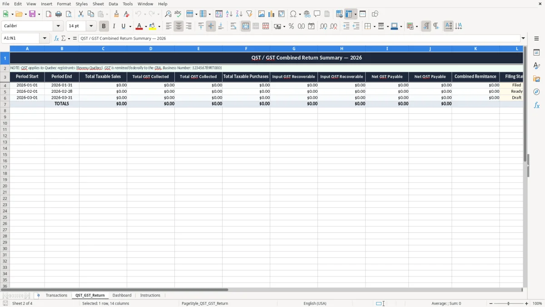Clear direct formatting
Viewport: 545px width, 307px height.
tap(126, 14)
